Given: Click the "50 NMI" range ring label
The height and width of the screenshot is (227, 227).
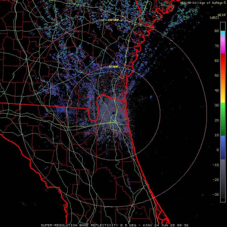Looking at the screenshot, I should pyautogui.click(x=113, y=67).
